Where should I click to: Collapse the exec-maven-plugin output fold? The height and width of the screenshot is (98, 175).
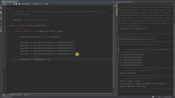(119, 49)
